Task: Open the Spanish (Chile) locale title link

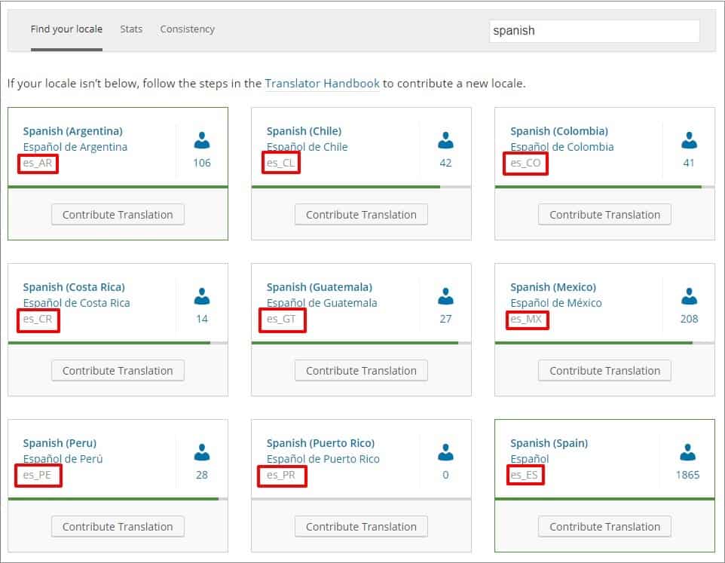Action: (x=304, y=131)
